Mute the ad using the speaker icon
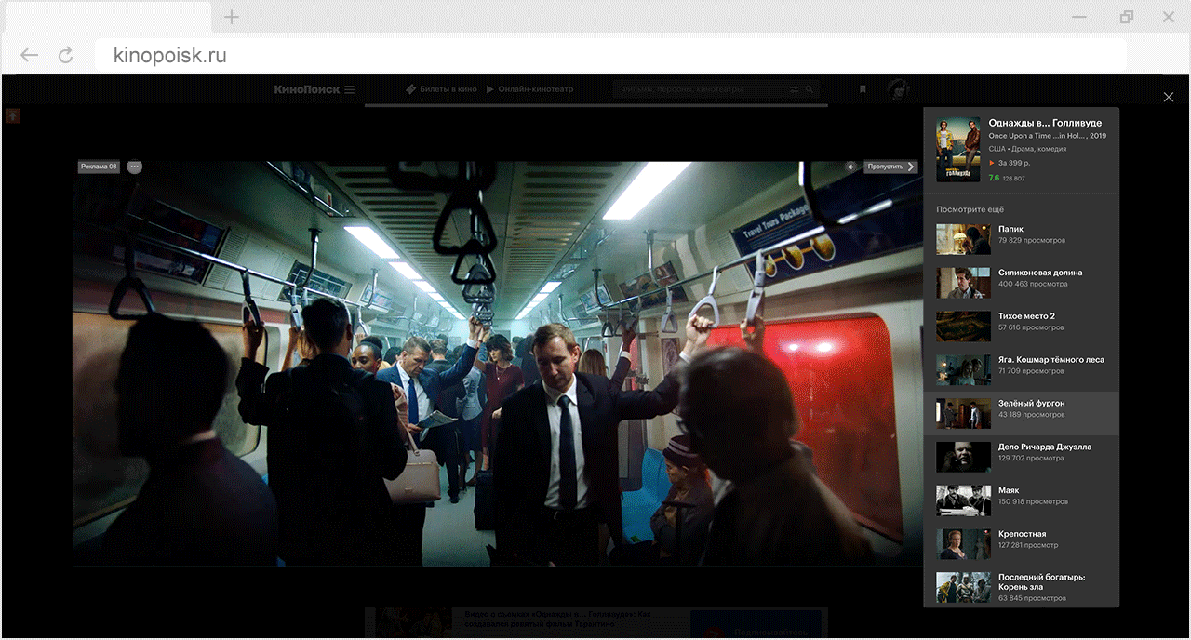This screenshot has width=1191, height=640. point(850,167)
